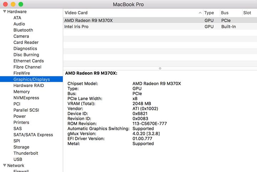This screenshot has width=257, height=172.
Task: Click the Metal label
Action: pyautogui.click(x=74, y=144)
